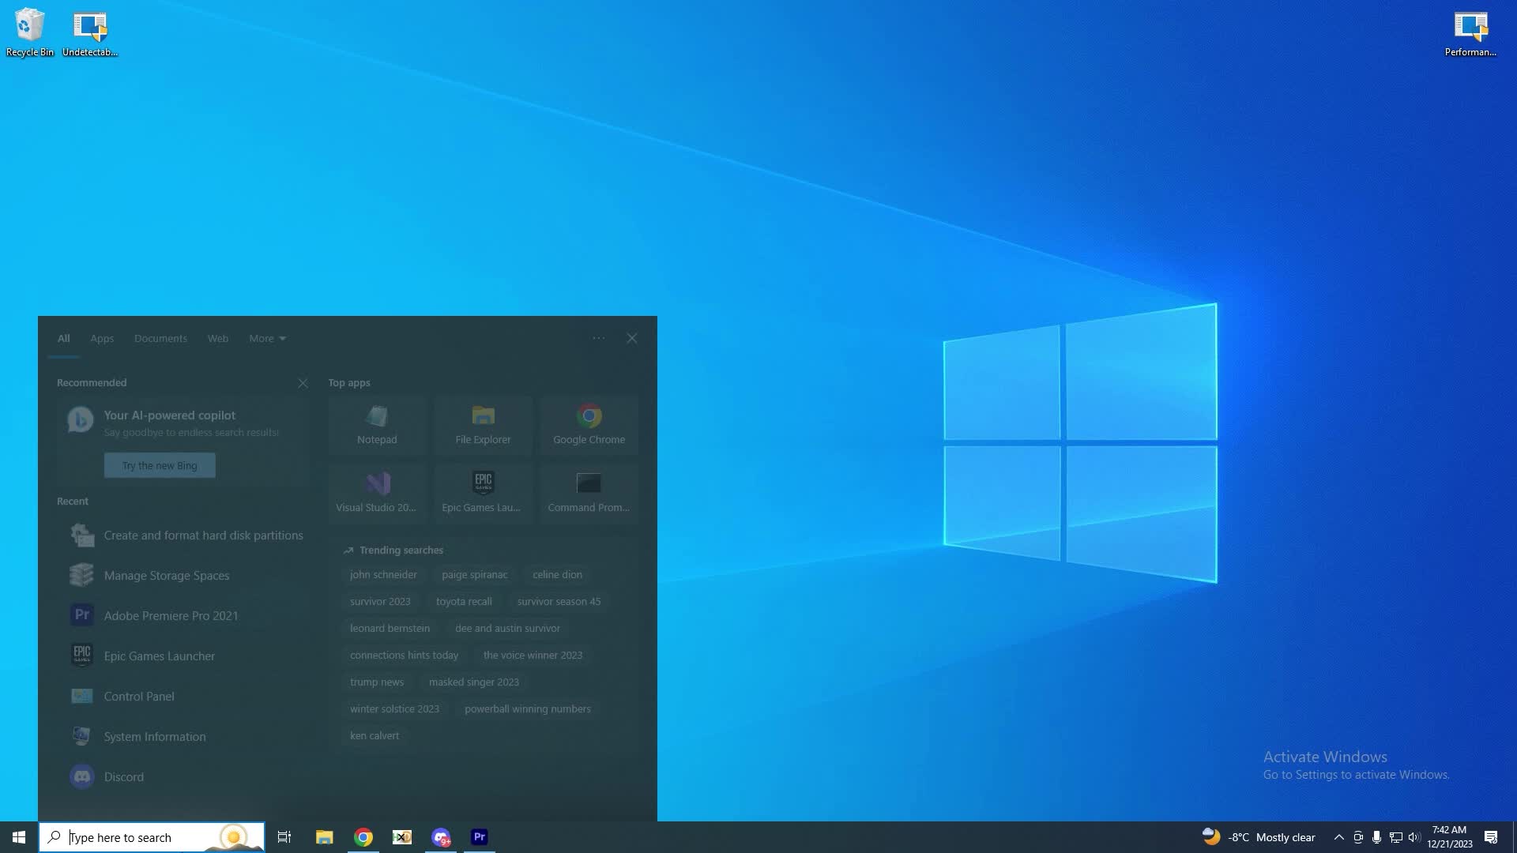The width and height of the screenshot is (1517, 853).
Task: Open Excel from the taskbar
Action: tap(401, 836)
